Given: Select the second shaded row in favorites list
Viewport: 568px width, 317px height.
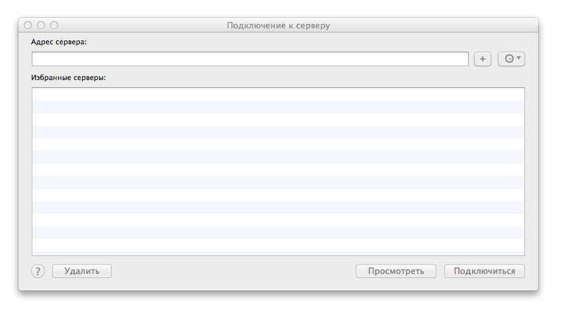Looking at the screenshot, I should (278, 132).
